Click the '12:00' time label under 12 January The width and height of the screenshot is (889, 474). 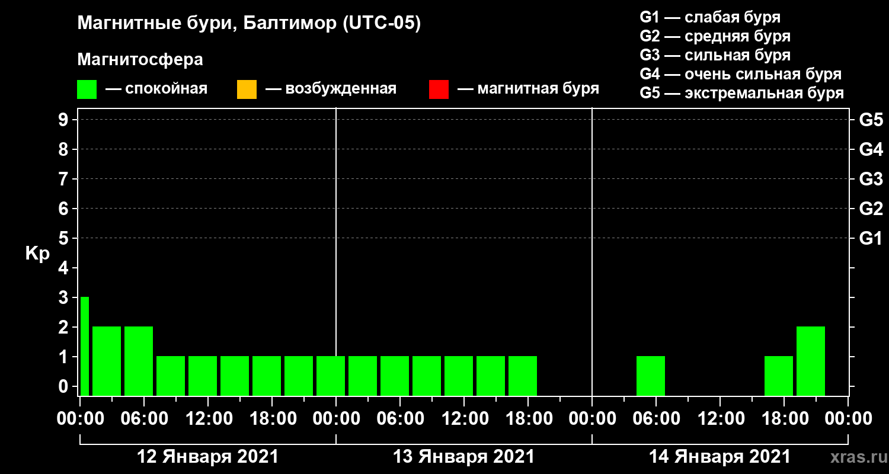pyautogui.click(x=208, y=419)
